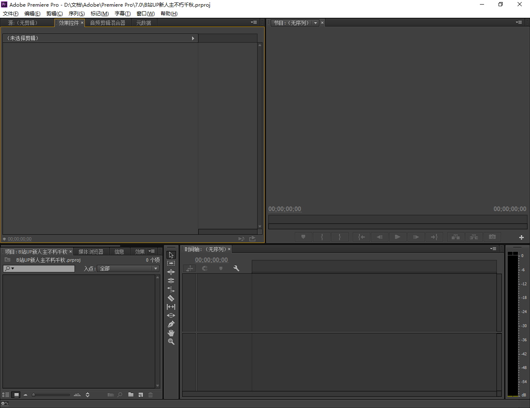Click the zoom out mountain icon

(26, 395)
